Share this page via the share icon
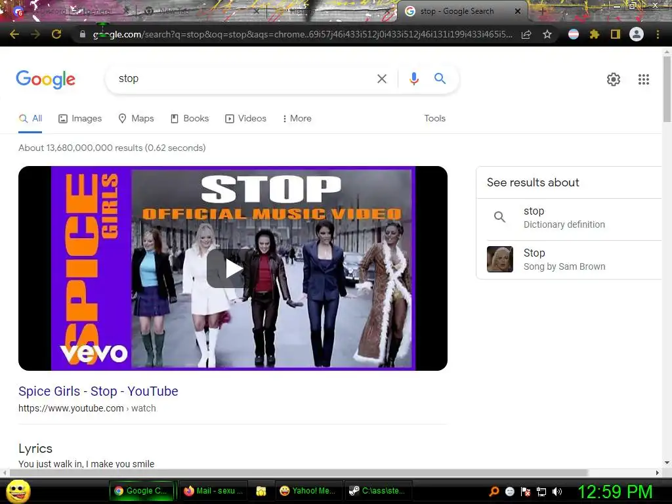The height and width of the screenshot is (504, 672). point(526,35)
